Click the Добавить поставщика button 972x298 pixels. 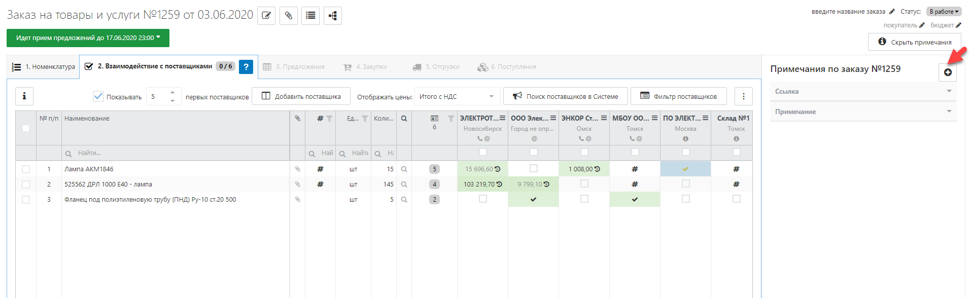pos(301,96)
